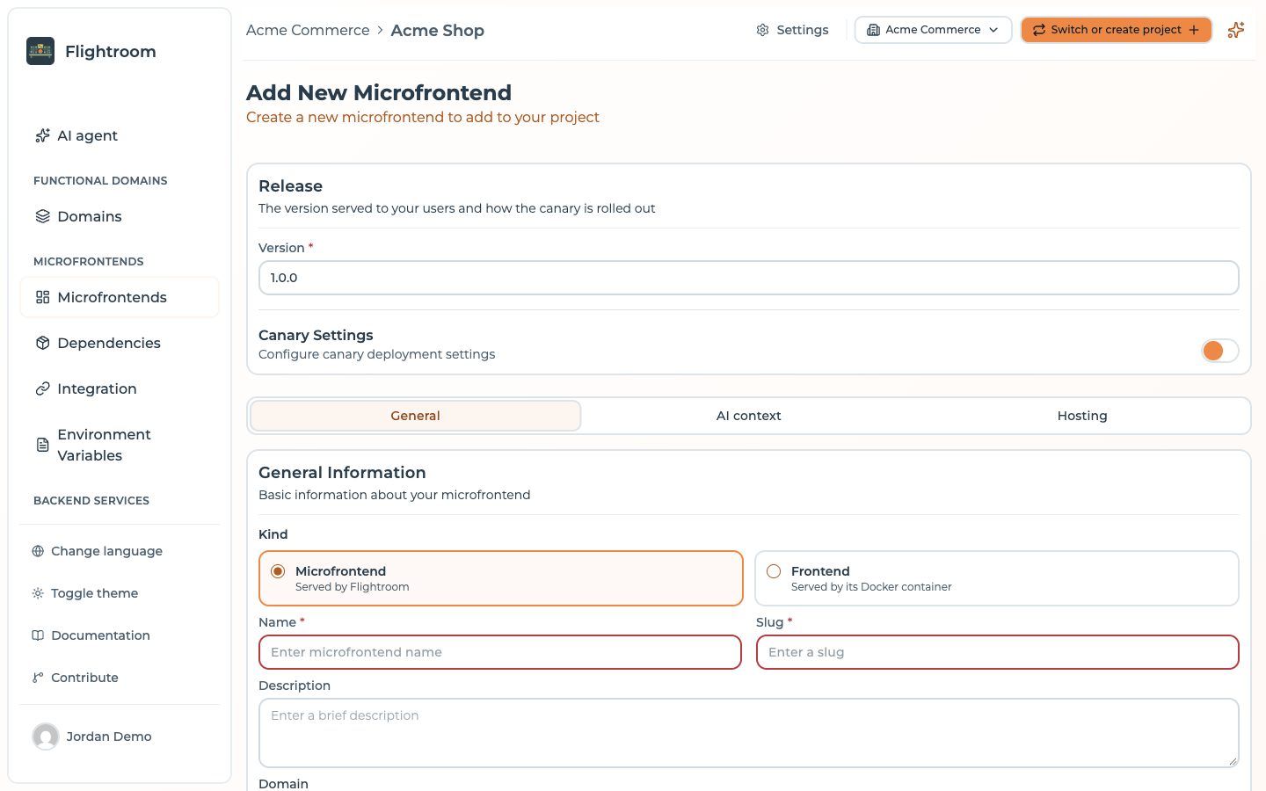This screenshot has width=1266, height=791.
Task: Click the Change language globe icon
Action: coord(38,551)
